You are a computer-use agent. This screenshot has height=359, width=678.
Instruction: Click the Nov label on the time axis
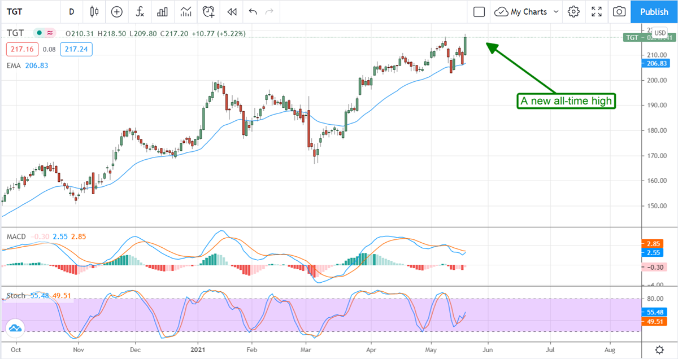point(78,349)
